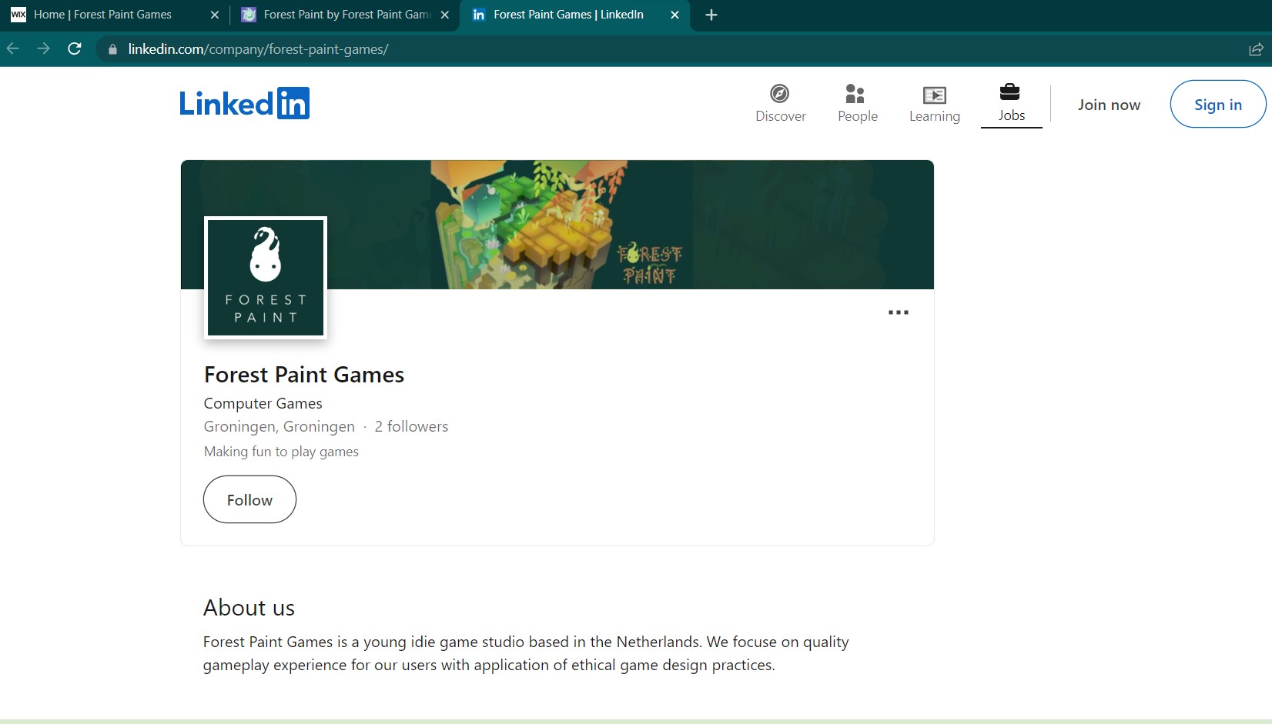Open the Jobs briefcase nav item
The width and height of the screenshot is (1272, 724).
[x=1011, y=104]
